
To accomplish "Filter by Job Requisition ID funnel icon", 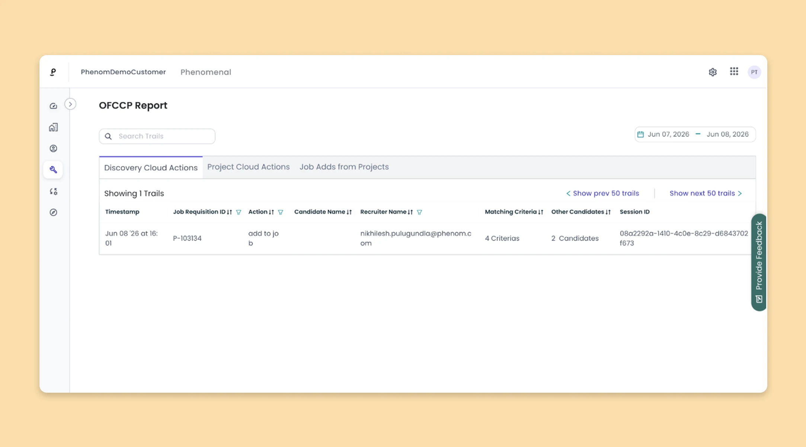I will coord(239,212).
